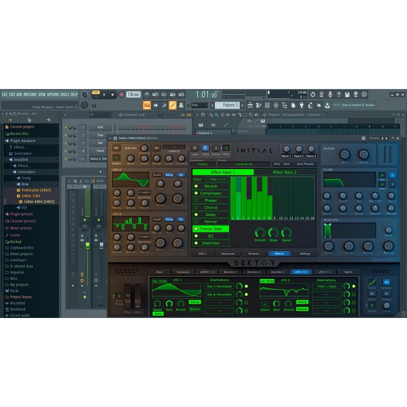Open the PATTERNS menu
Image resolution: width=407 pixels, height=407 pixels.
[x=30, y=95]
